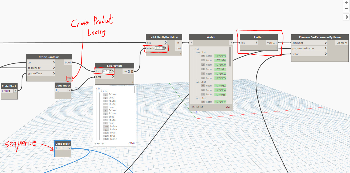Click the xxx lacing indicator on String.Contains
350x173 pixels.
coord(69,79)
